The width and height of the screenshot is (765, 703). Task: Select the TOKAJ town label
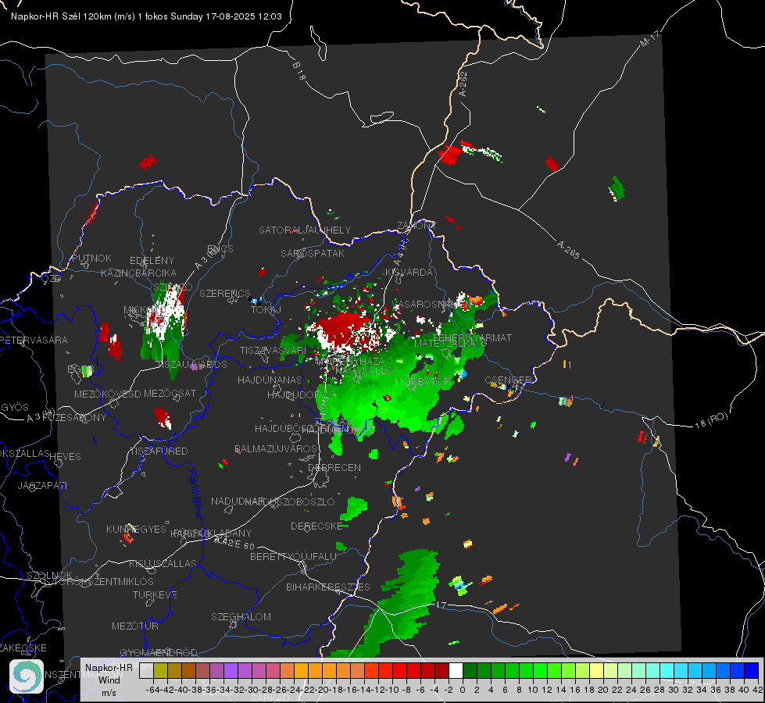coord(266,310)
